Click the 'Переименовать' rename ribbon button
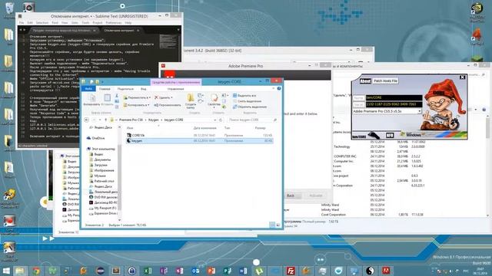Viewport: 492px width, 276px height. [x=168, y=105]
